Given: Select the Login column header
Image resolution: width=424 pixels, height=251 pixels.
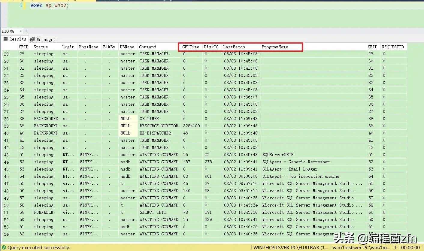Looking at the screenshot, I should 68,47.
